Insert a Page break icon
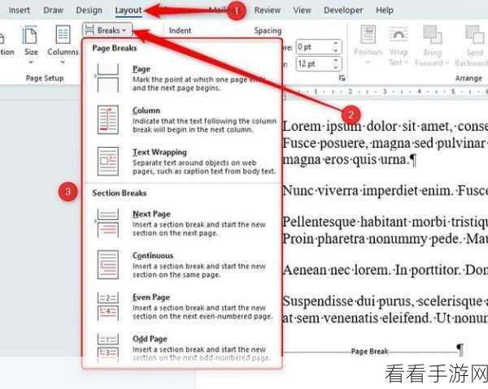Screen dimensions: 488x389 pos(108,78)
